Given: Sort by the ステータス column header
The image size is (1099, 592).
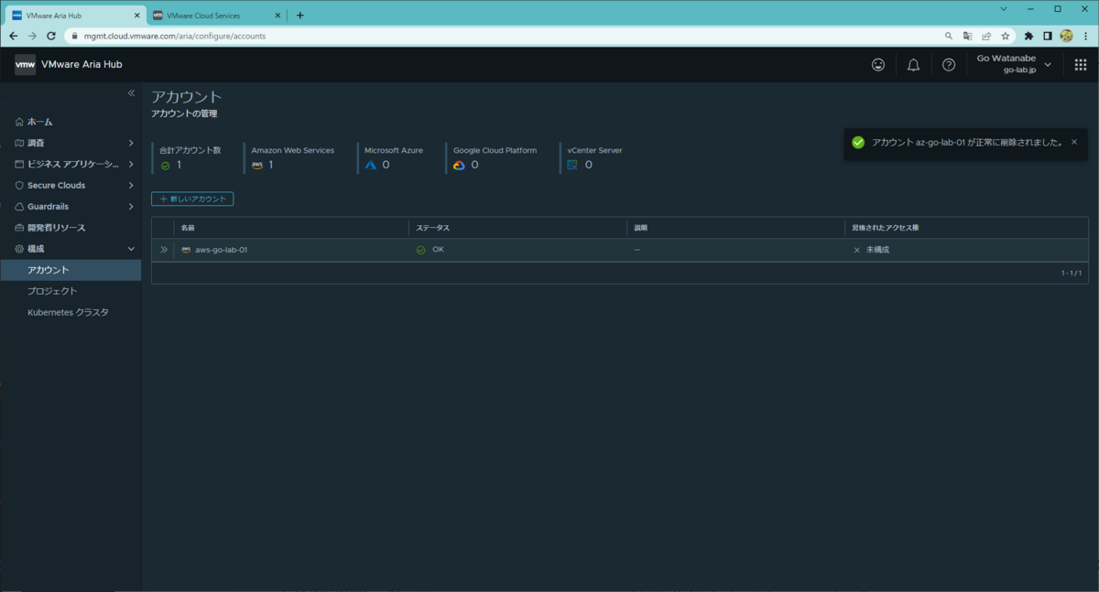Looking at the screenshot, I should pyautogui.click(x=432, y=227).
